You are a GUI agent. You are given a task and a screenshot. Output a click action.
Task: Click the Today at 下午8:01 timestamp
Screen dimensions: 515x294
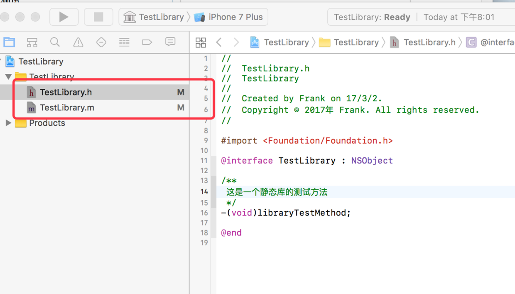tap(459, 17)
